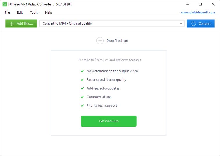Click the checkmark beside Faster speed, better quality
220x156 pixels.
[82, 80]
